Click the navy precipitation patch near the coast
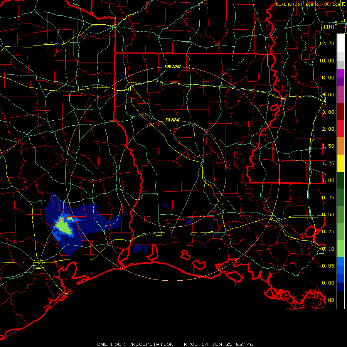Screen dimensions: 347x347 (141, 249)
